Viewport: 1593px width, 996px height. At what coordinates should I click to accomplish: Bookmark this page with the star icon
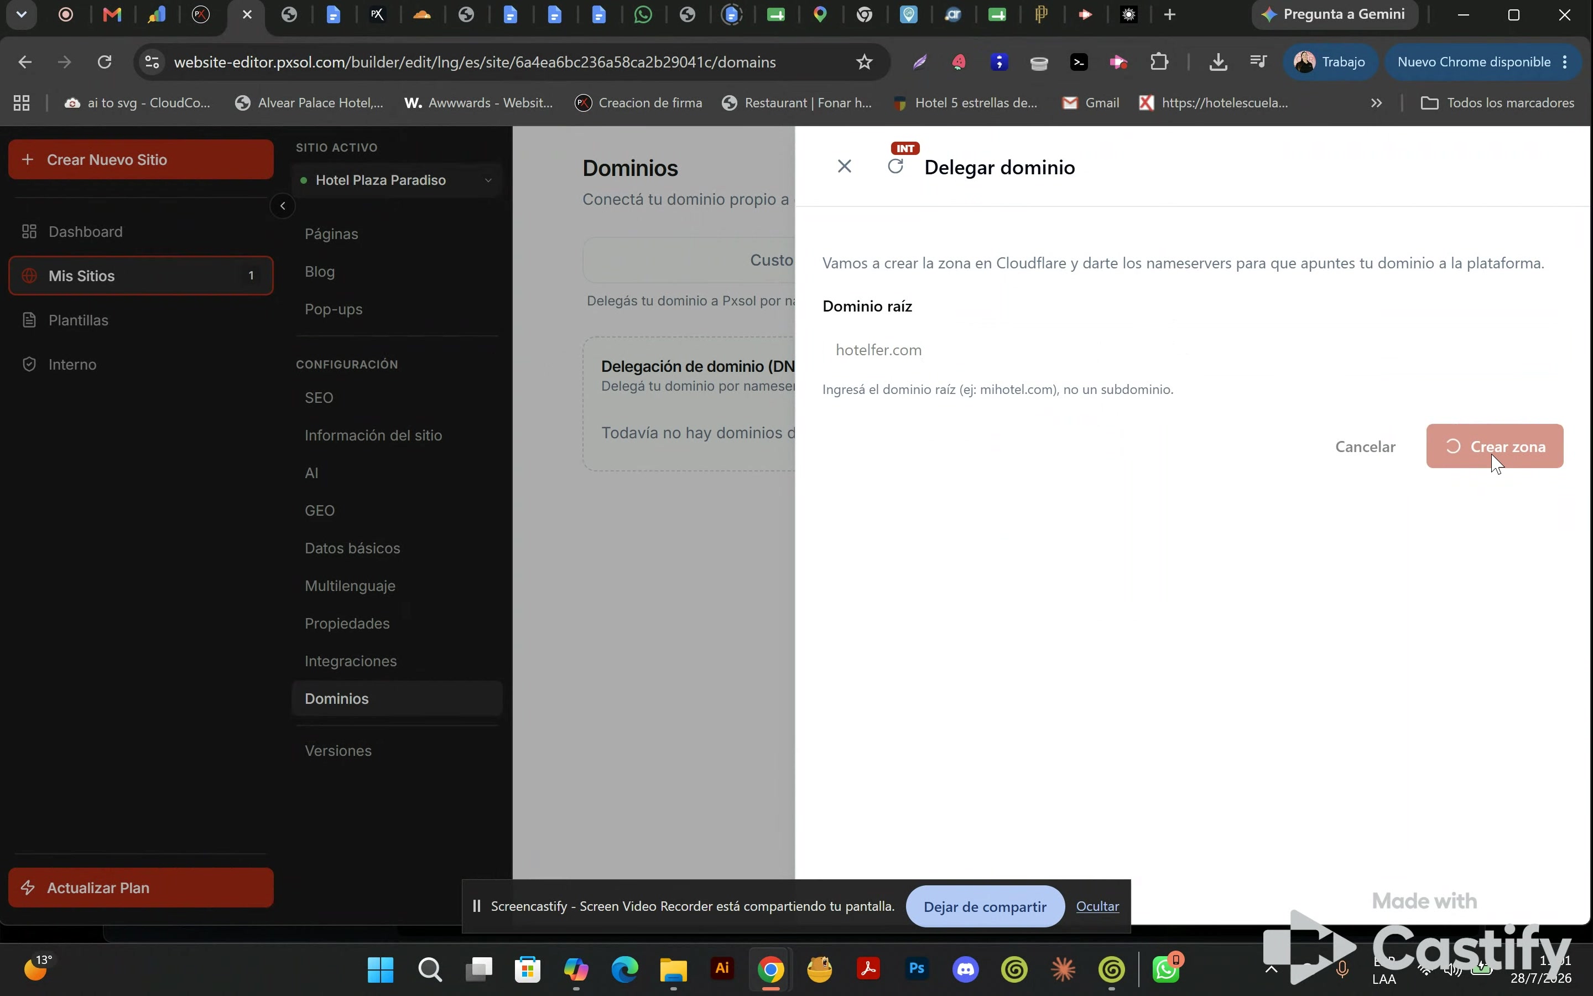865,62
